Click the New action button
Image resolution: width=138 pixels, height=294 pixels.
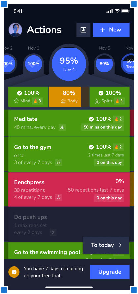pyautogui.click(x=112, y=30)
